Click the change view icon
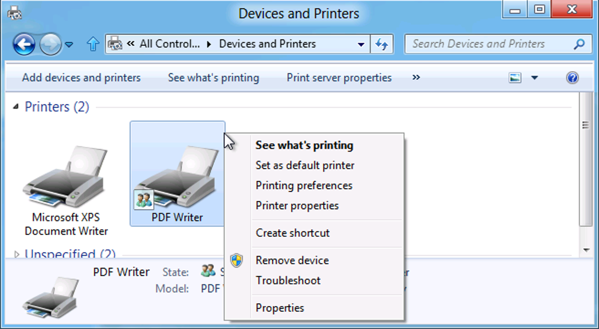Screen dimensions: 599x329 [515, 78]
